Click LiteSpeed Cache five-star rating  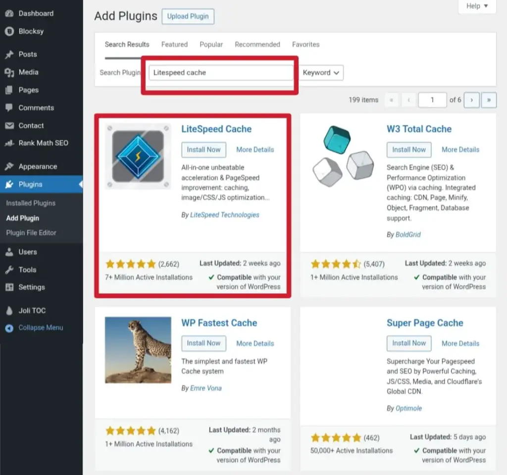tap(131, 264)
